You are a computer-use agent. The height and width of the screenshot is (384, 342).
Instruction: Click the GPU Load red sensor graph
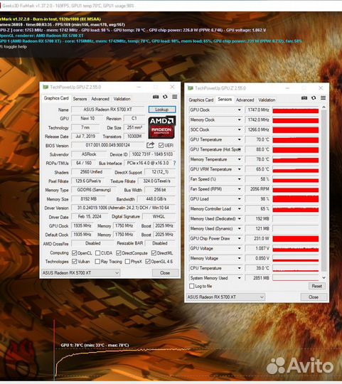click(296, 199)
